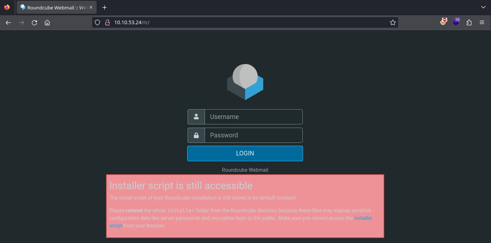491x243 pixels.
Task: Focus the Password input field
Action: pos(253,135)
